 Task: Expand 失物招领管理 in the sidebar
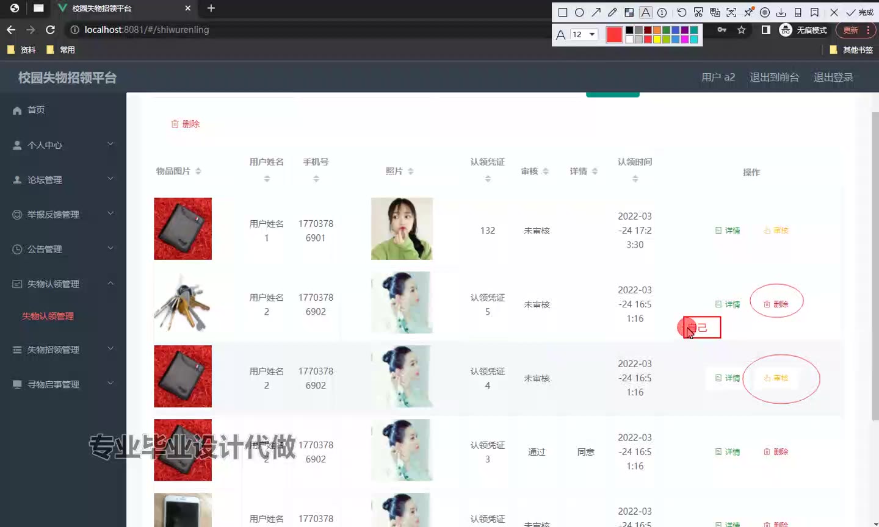63,350
